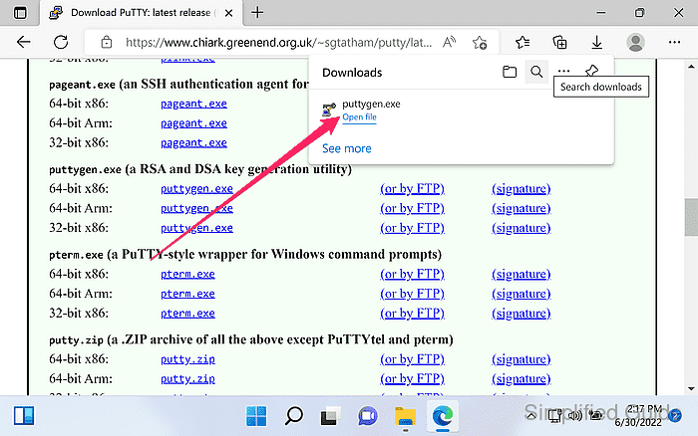Image resolution: width=698 pixels, height=436 pixels.
Task: Open the Chat app on taskbar
Action: tap(368, 416)
